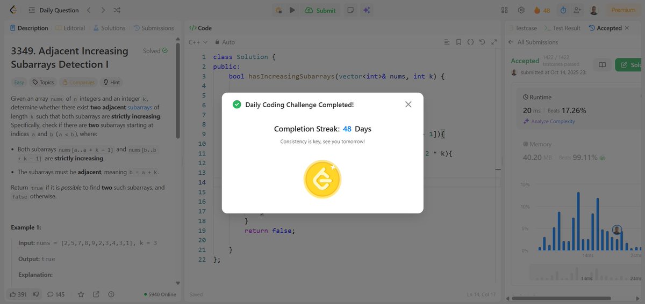Viewport: 645px width, 304px height.
Task: Click the description panel scrollbar
Action: [x=178, y=90]
